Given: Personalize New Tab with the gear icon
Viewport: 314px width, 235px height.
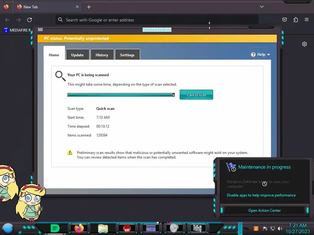Looking at the screenshot, I should [x=304, y=44].
